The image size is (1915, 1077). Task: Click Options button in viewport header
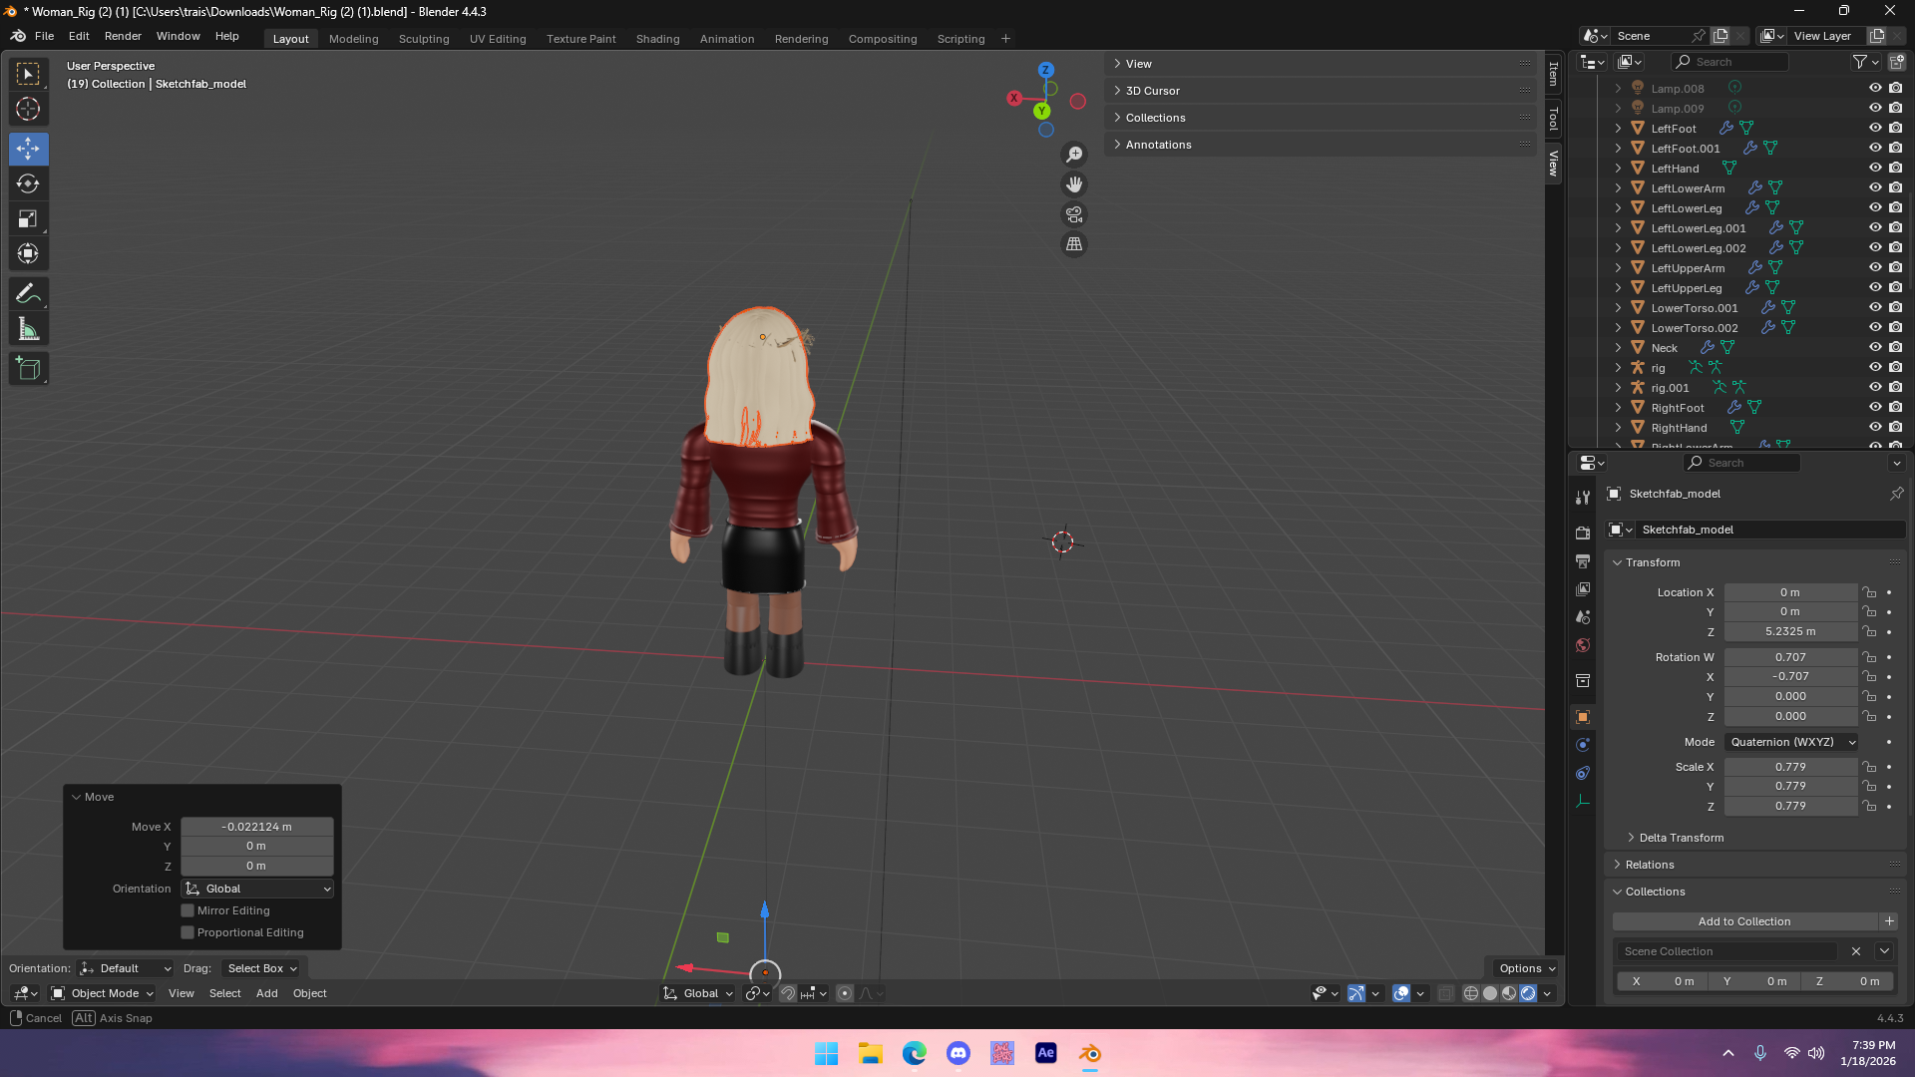tap(1526, 968)
